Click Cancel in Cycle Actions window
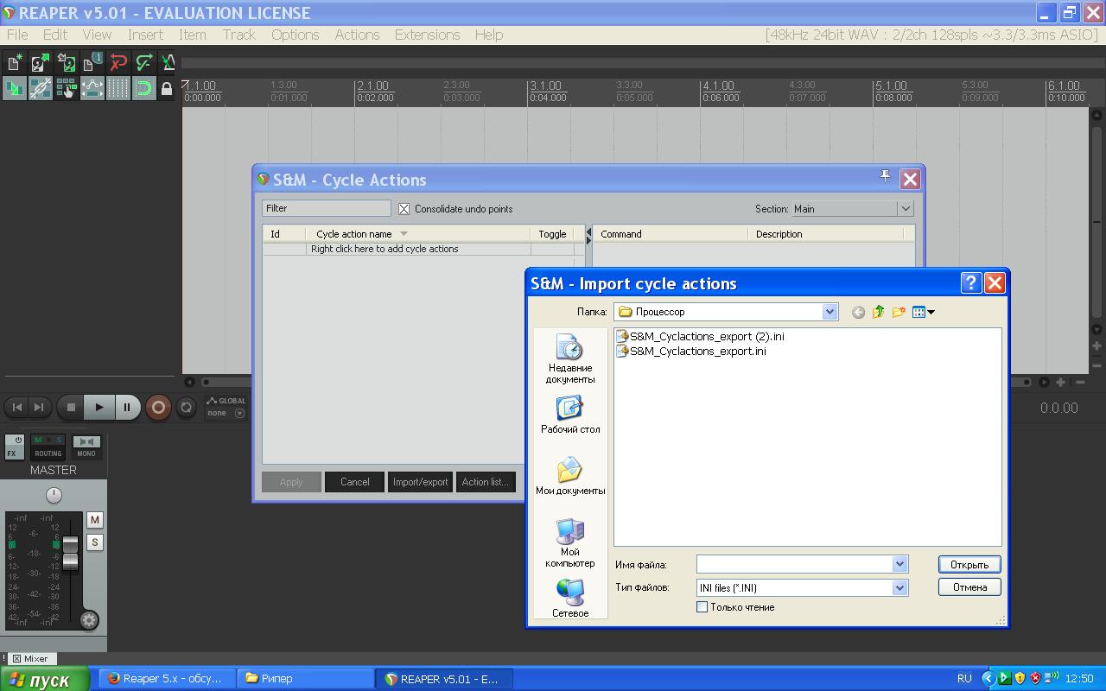The image size is (1106, 691). (354, 482)
